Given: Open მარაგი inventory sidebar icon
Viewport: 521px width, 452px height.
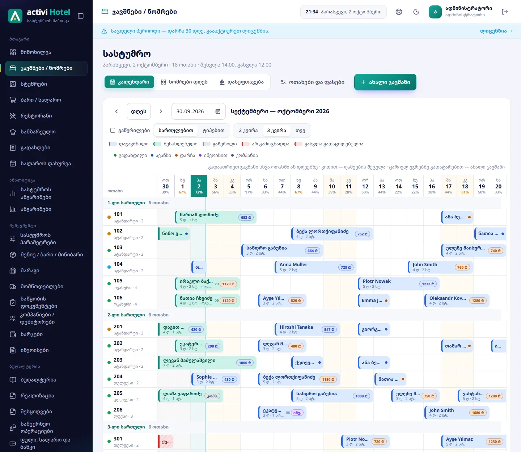Looking at the screenshot, I should pos(13,270).
